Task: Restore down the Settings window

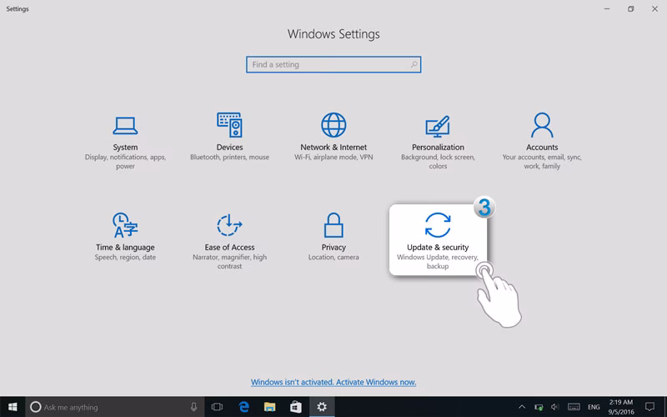Action: point(631,8)
